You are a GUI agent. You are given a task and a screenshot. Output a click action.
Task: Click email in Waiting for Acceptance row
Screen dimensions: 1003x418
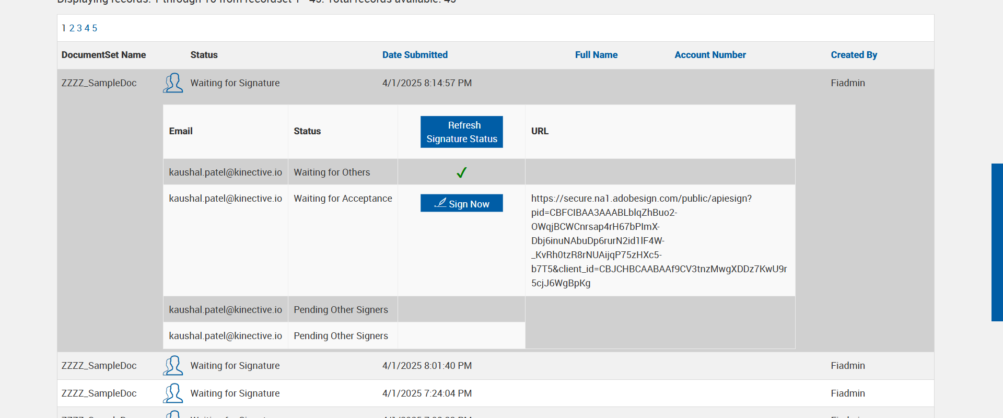(225, 199)
